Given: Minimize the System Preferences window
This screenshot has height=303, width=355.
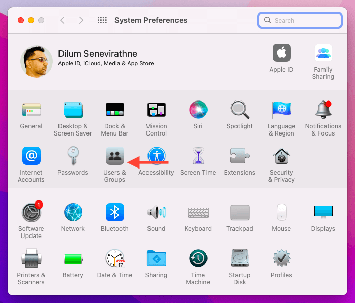Looking at the screenshot, I should pos(31,20).
